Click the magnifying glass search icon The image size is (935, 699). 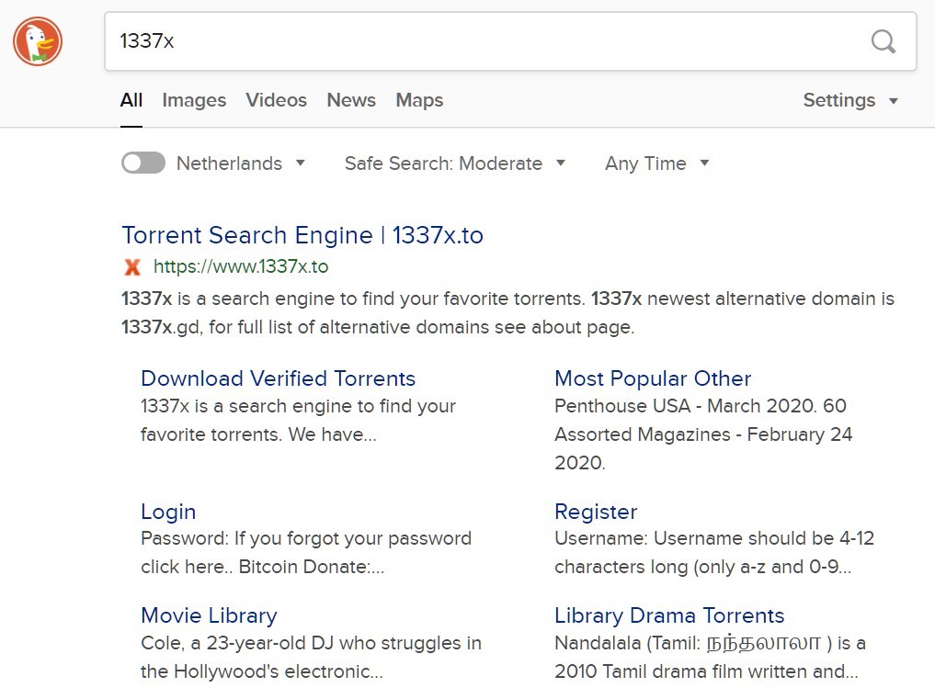pyautogui.click(x=884, y=41)
